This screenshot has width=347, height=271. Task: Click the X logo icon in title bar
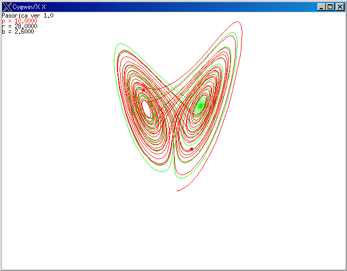coord(8,7)
